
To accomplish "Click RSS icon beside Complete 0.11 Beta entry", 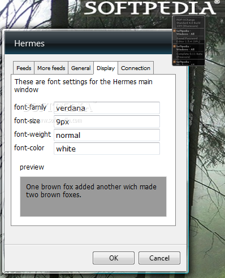I will (175, 46).
